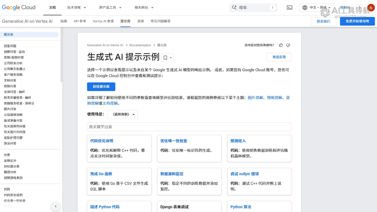Select 情感分析 in sidebar
The width and height of the screenshot is (377, 212).
[x=10, y=172]
